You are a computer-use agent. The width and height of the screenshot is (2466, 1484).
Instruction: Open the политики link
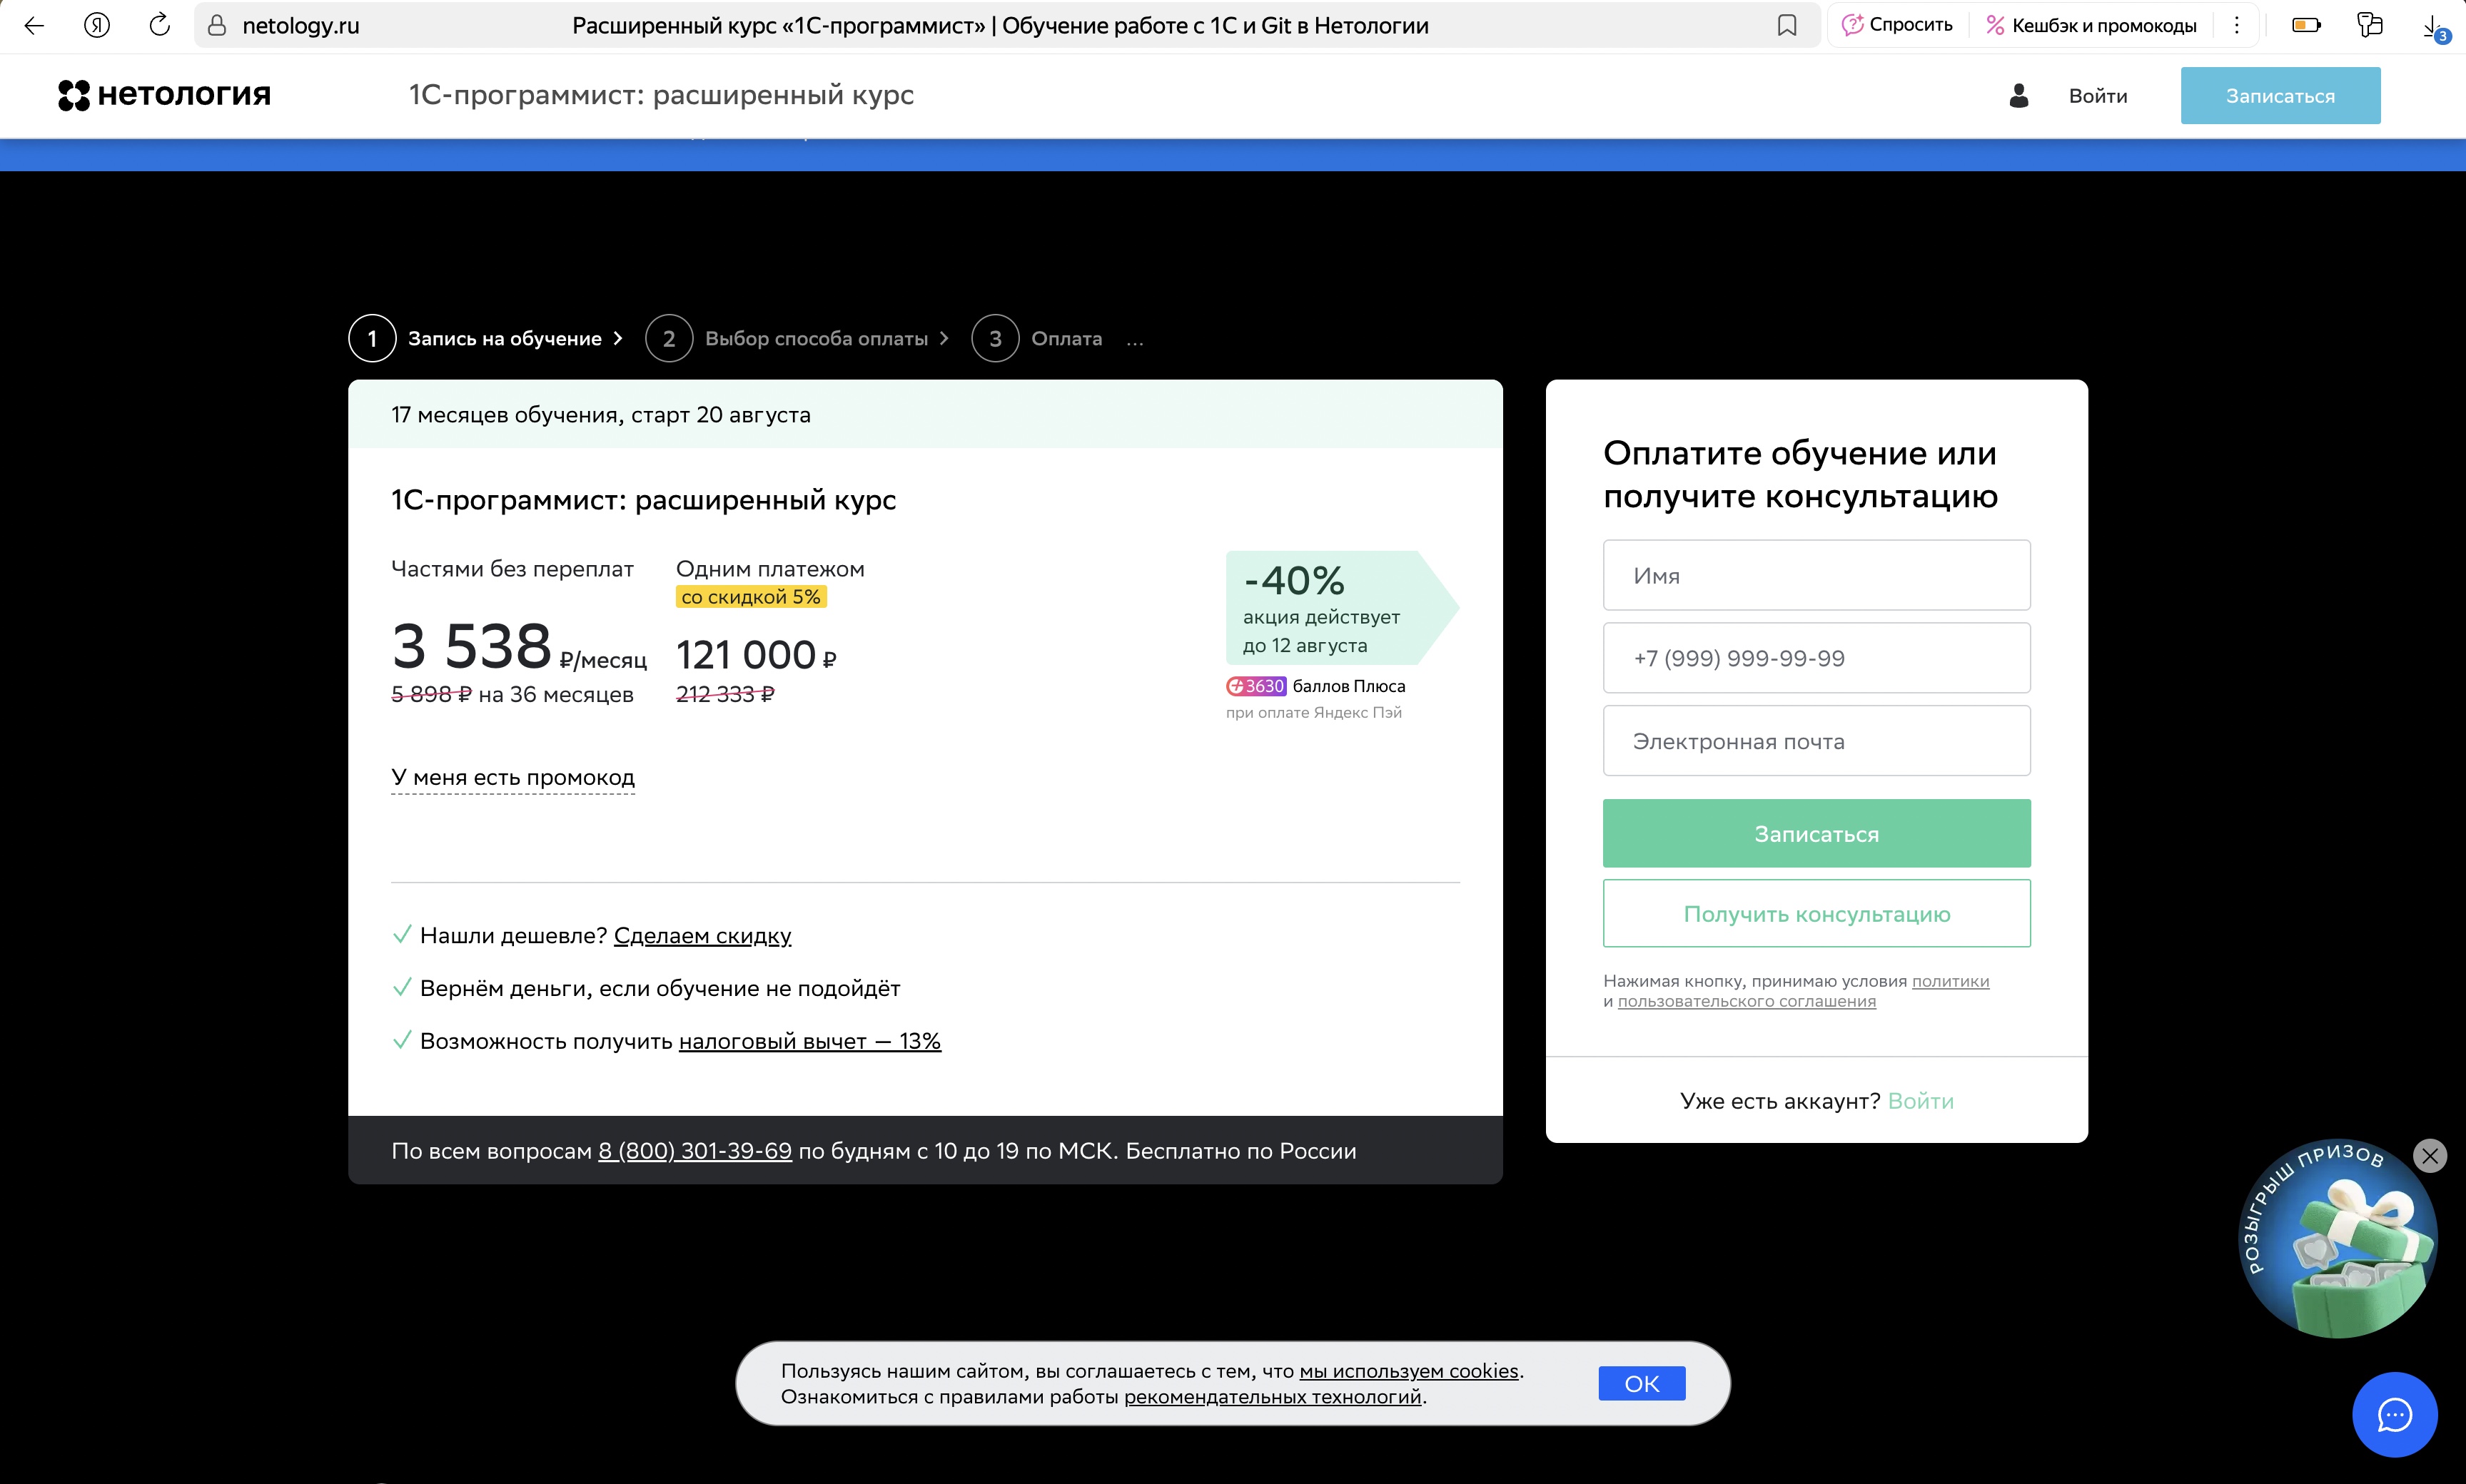[x=1950, y=982]
